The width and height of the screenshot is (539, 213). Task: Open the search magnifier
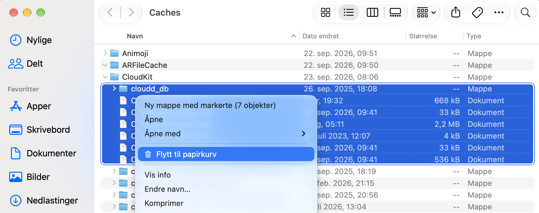525,12
